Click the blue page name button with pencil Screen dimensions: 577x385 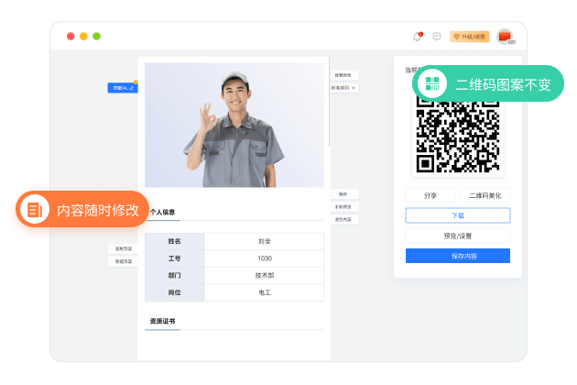[x=123, y=88]
